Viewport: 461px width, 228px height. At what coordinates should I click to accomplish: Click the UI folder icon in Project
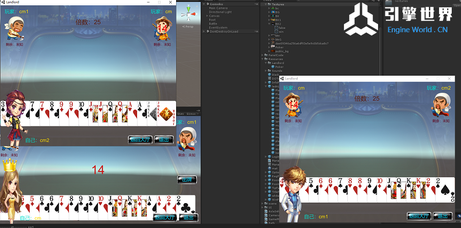pyautogui.click(x=266, y=207)
